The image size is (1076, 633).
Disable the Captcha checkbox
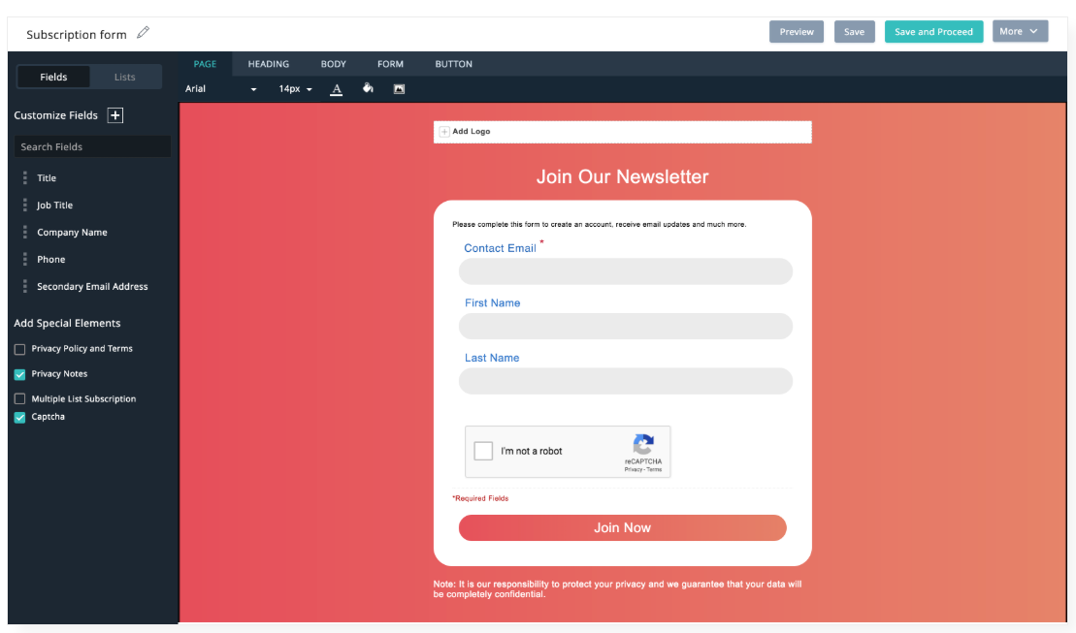(20, 418)
